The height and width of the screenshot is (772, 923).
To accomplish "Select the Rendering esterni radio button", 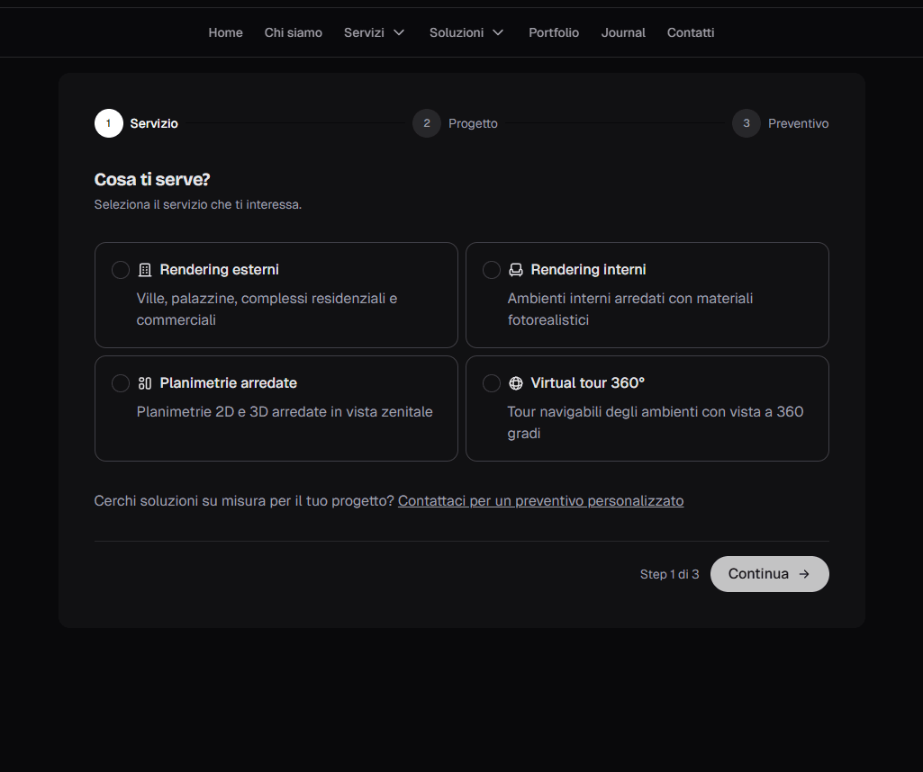I will pos(121,270).
